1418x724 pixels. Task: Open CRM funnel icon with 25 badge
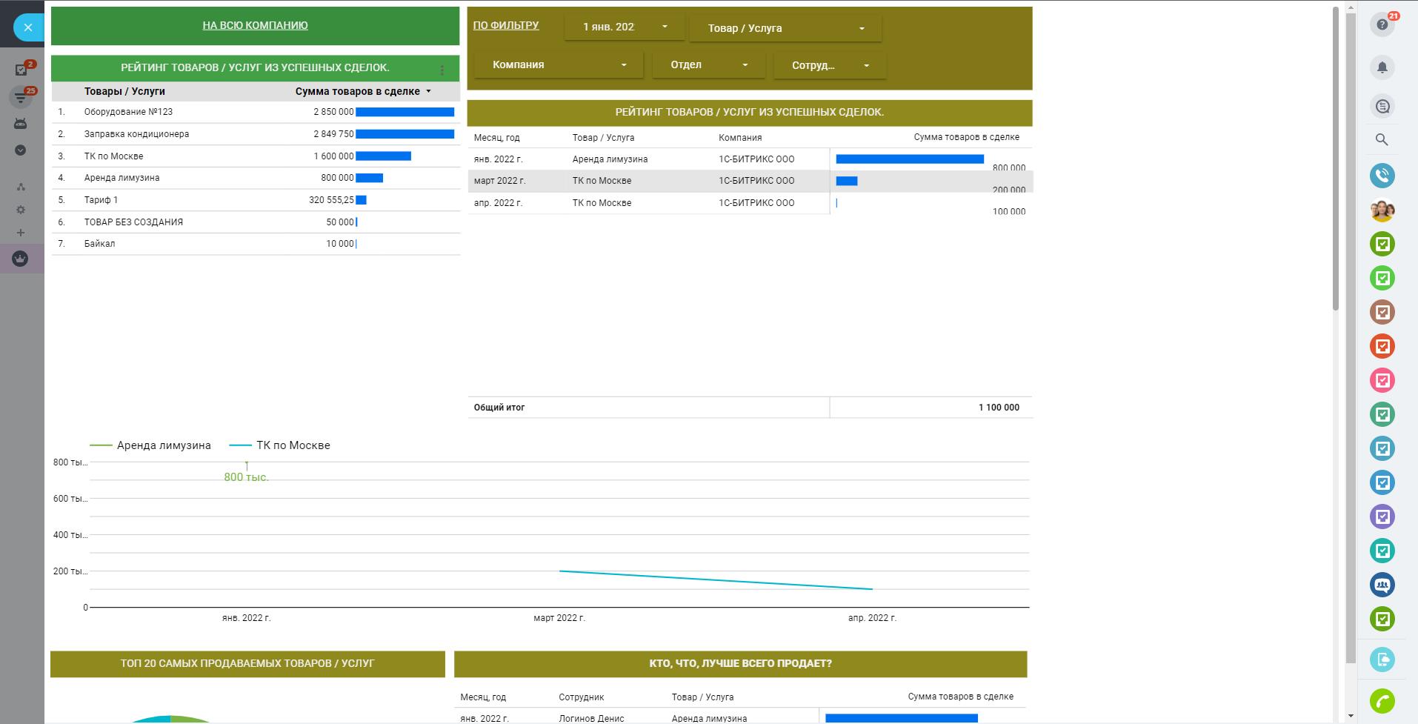click(x=21, y=96)
